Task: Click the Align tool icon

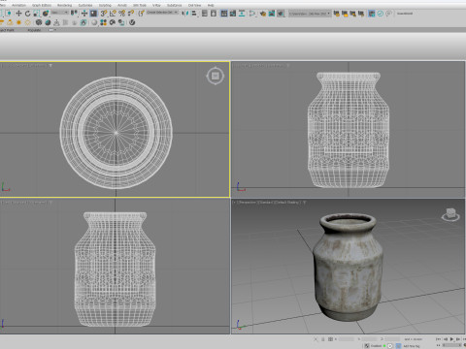Action: 194,14
